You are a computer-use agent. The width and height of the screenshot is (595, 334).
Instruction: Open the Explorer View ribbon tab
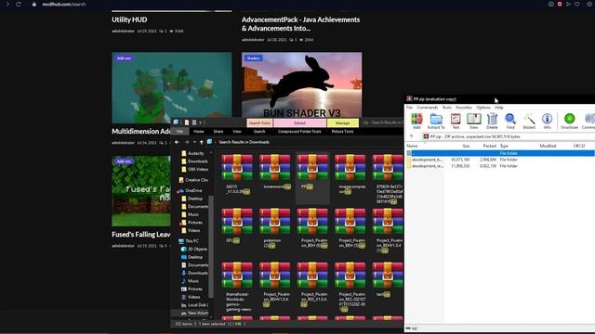(237, 132)
